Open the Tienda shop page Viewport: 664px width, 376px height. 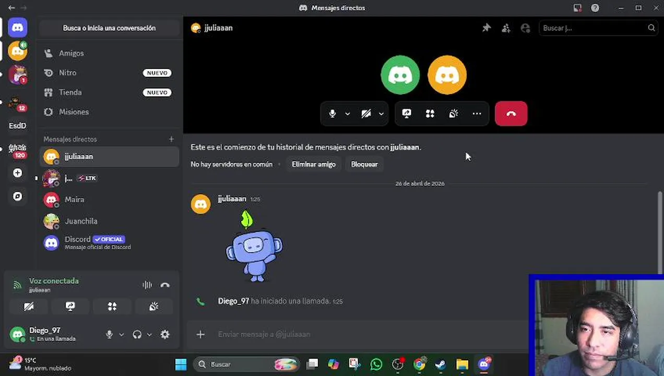pos(109,92)
